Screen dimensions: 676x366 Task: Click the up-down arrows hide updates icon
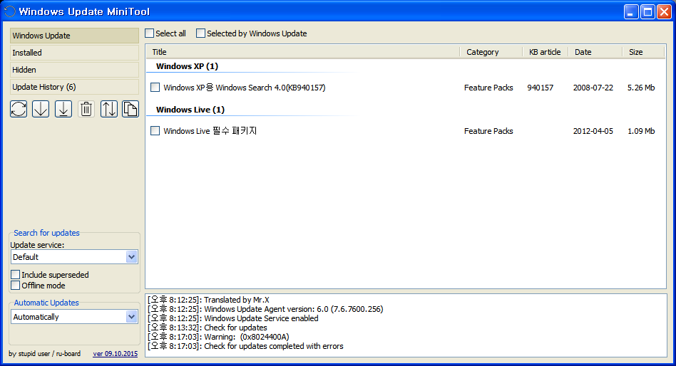109,109
